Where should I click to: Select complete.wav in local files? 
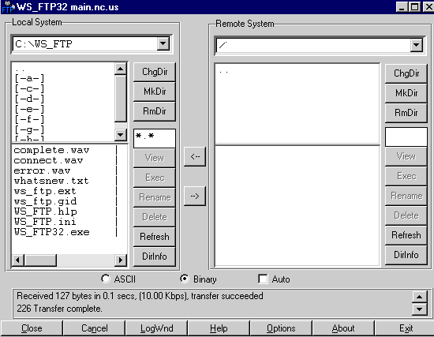coord(52,150)
